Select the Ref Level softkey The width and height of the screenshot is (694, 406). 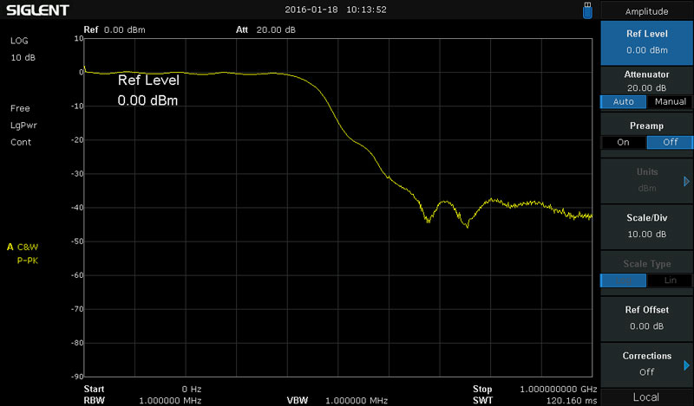646,42
